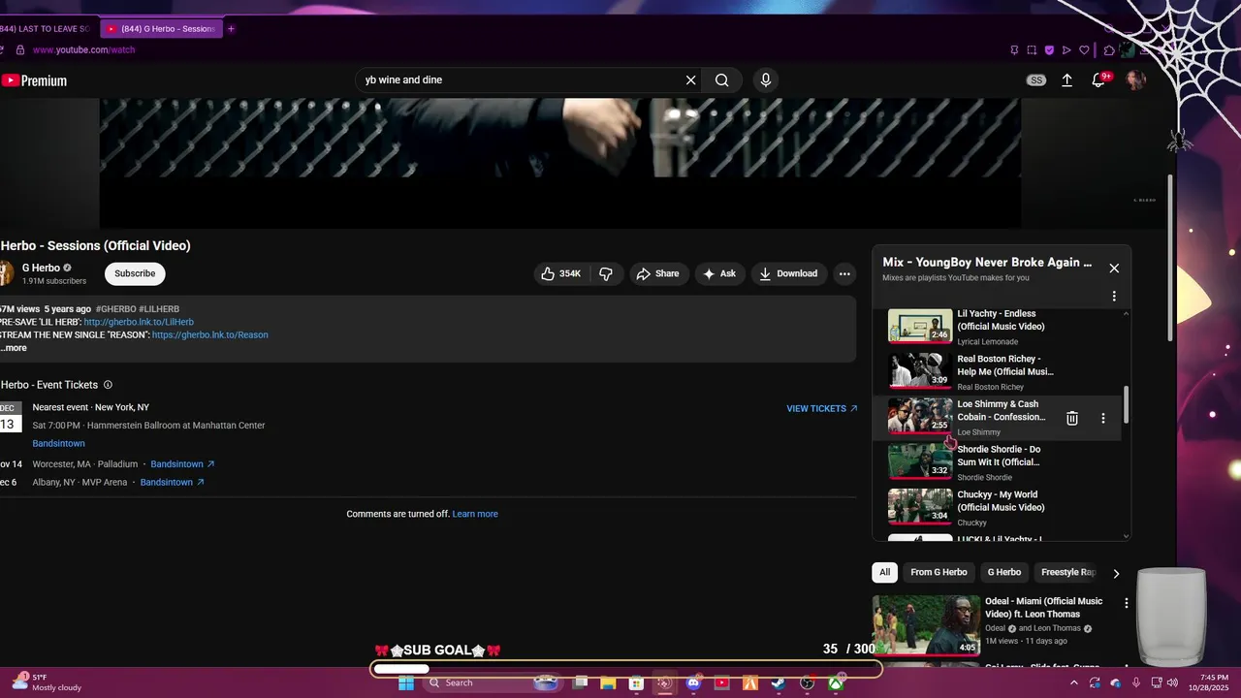
Task: Close the YoungBoy Mix playlist panel
Action: (x=1114, y=269)
